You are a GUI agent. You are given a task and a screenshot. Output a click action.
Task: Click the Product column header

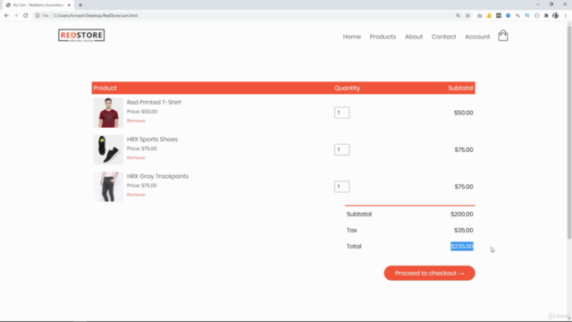(x=105, y=88)
